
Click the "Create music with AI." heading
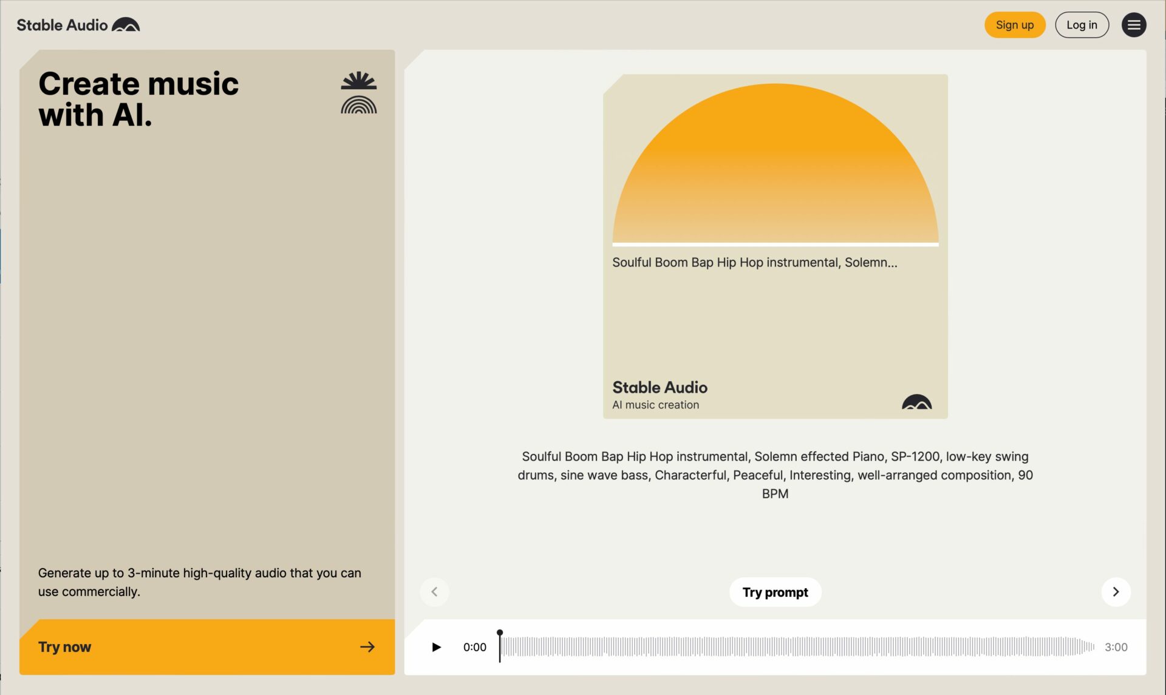138,99
